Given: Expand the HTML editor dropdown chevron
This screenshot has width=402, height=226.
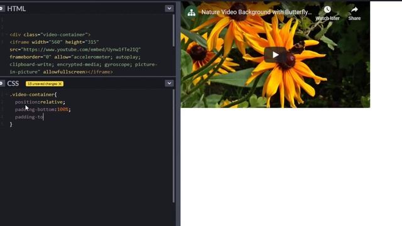Looking at the screenshot, I should 169,8.
